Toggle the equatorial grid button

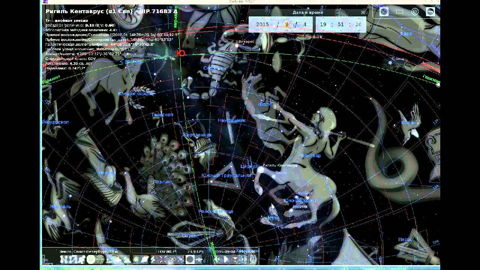click(91, 259)
